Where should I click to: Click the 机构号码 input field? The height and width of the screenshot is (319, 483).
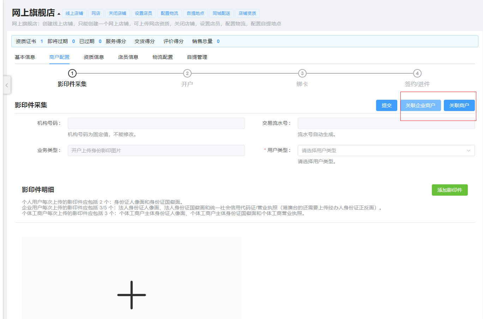pos(156,123)
